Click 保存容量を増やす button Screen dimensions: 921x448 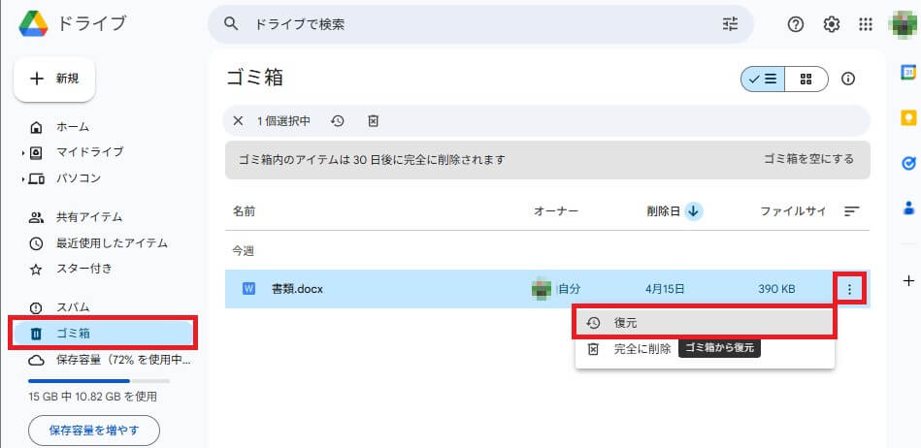point(94,431)
